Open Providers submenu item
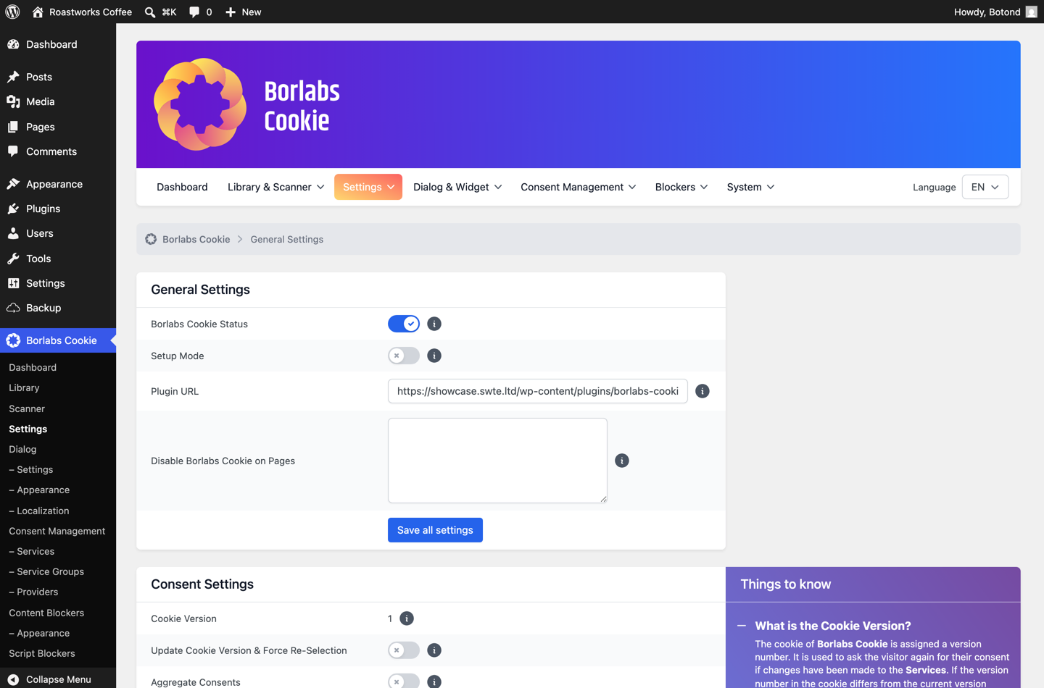1044x688 pixels. [33, 592]
